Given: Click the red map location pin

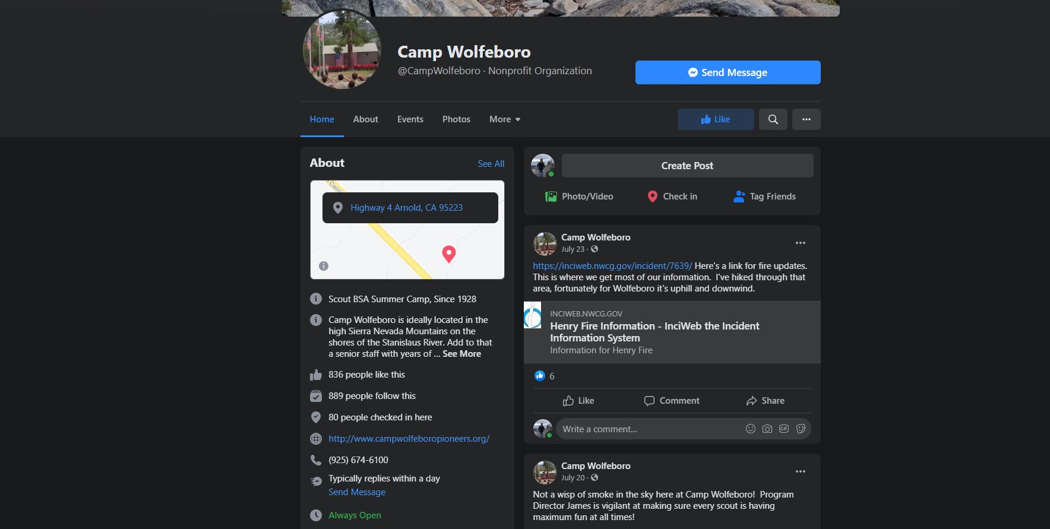Looking at the screenshot, I should tap(449, 254).
